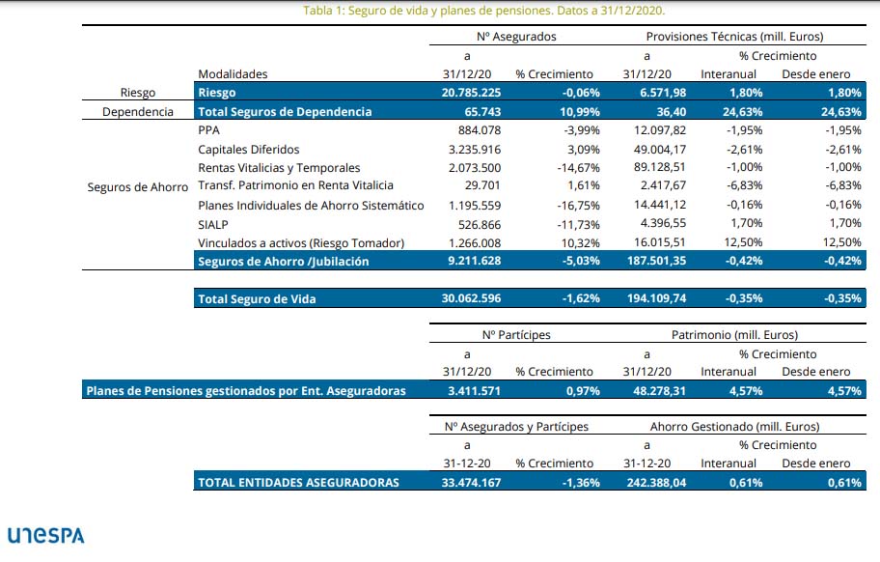Select the TOTAL ENTIDADES ASEGURADORAS row
Image resolution: width=880 pixels, height=562 pixels.
point(298,483)
